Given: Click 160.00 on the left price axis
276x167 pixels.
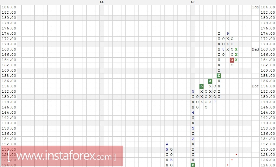Looking at the screenshot, I should click(x=9, y=70).
